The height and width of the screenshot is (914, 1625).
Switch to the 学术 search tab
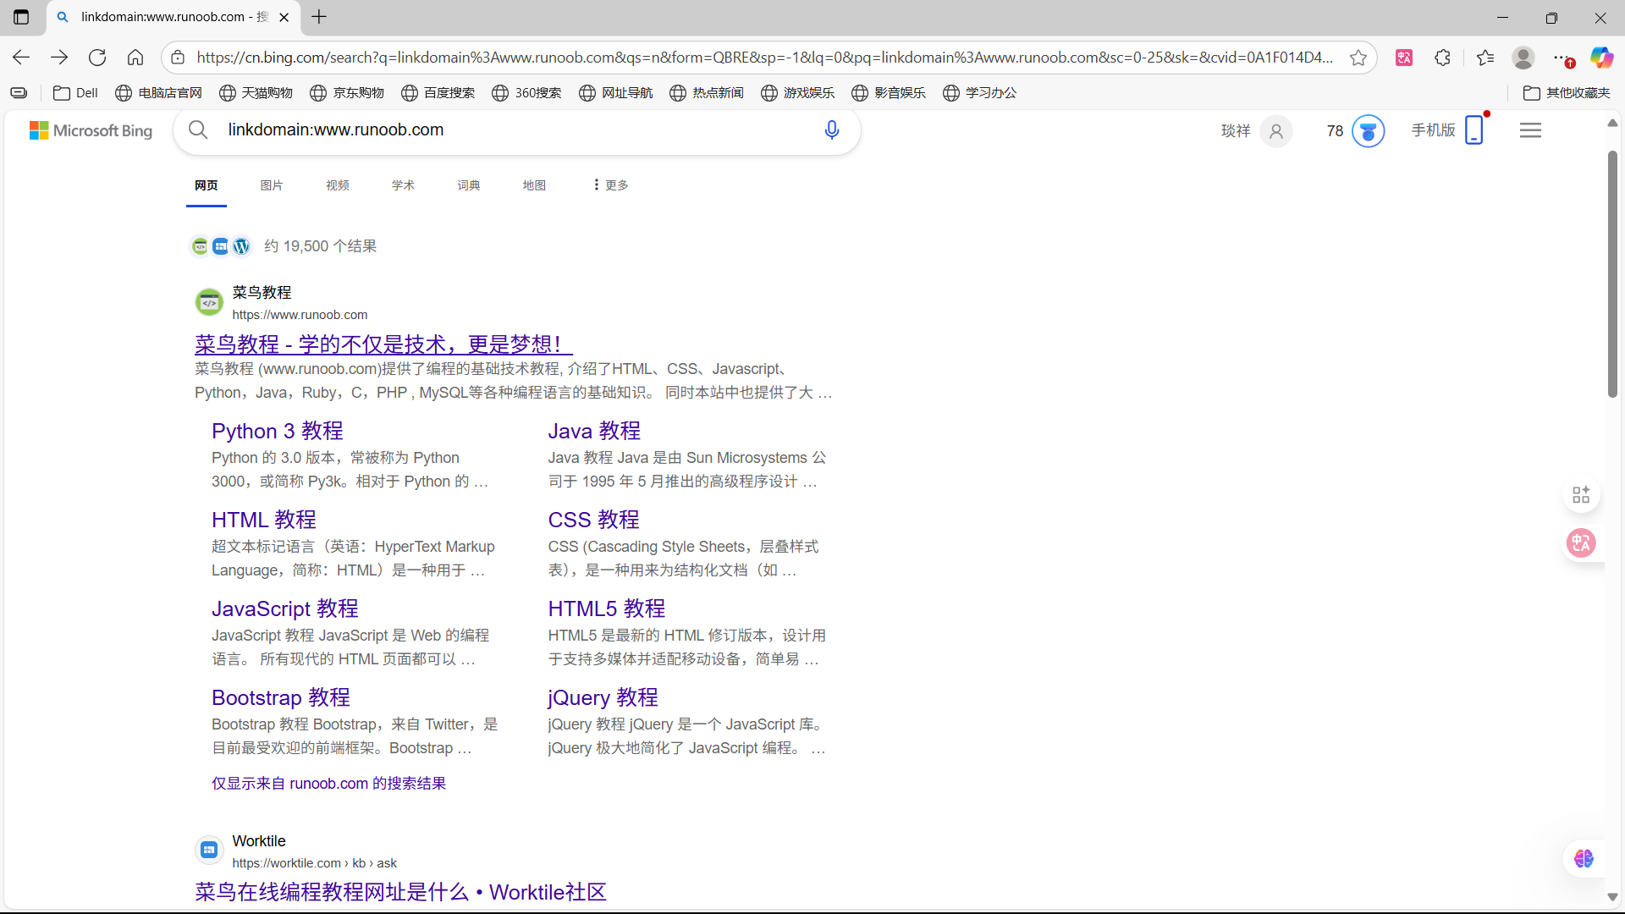point(402,184)
